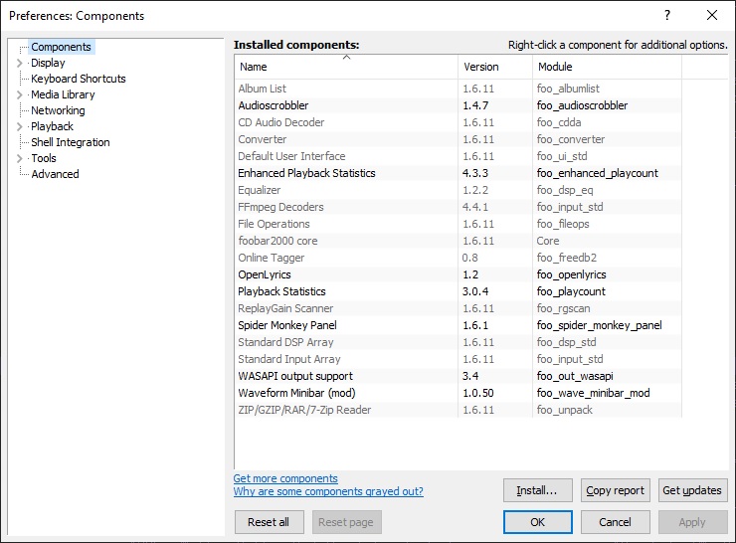
Task: Click the Install... button
Action: pos(537,490)
